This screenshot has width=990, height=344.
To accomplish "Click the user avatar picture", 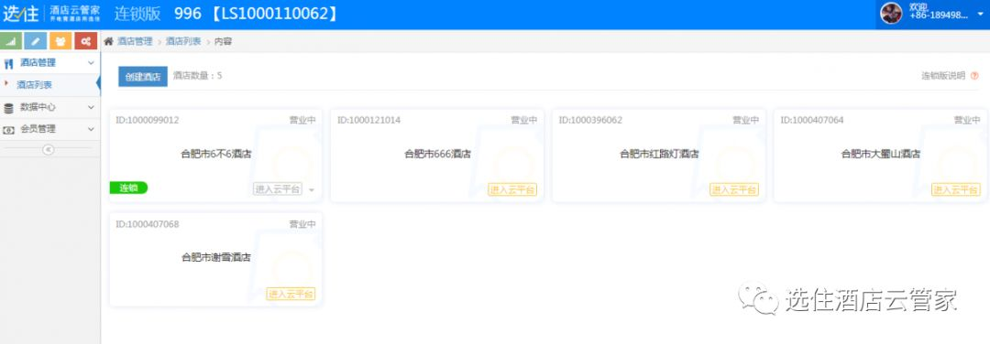I will tap(892, 13).
